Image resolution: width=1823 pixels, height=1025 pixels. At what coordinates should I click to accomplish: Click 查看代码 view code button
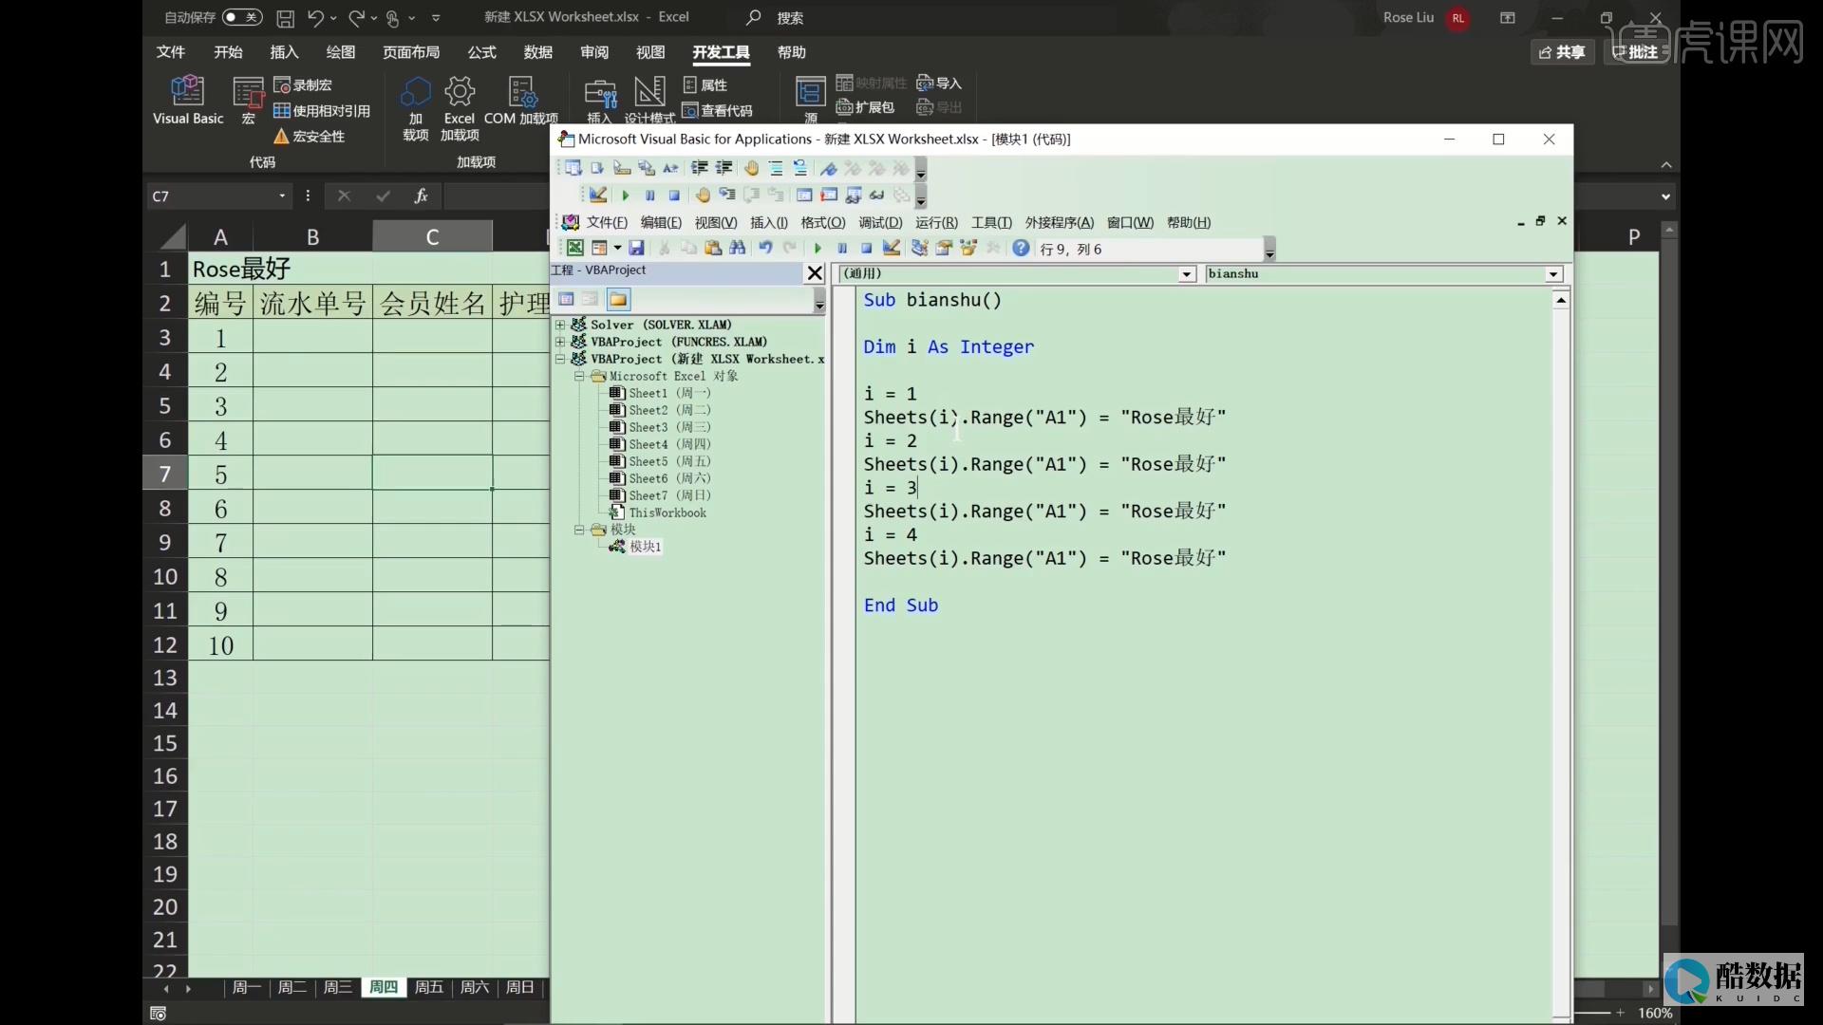[x=718, y=111]
